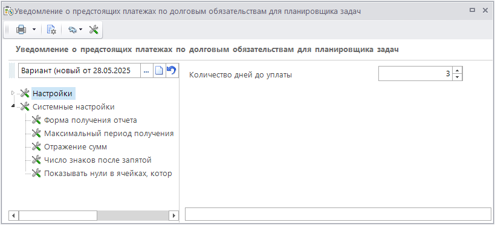Viewport: 495px width, 225px height.
Task: Click the horizontal scrollbar thumb
Action: click(58, 215)
